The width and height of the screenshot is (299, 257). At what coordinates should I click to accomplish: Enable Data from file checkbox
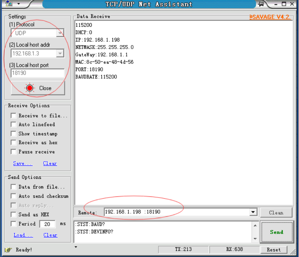tap(14, 187)
